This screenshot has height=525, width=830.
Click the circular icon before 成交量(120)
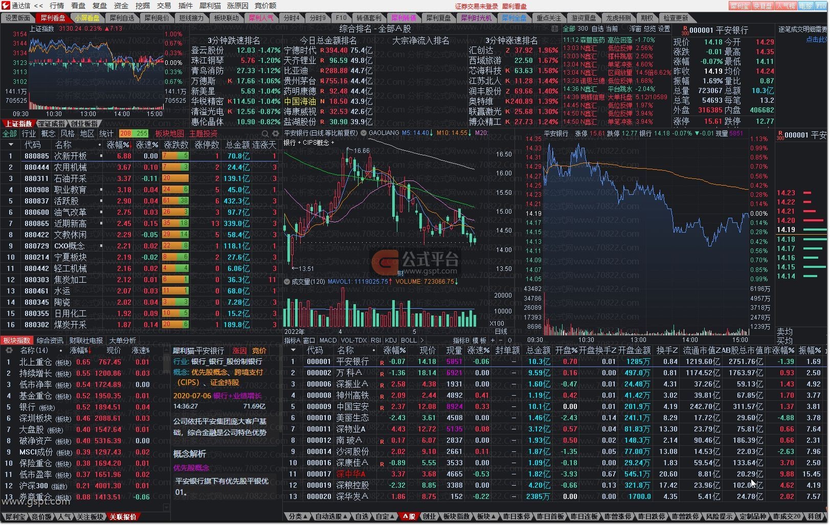[x=287, y=282]
